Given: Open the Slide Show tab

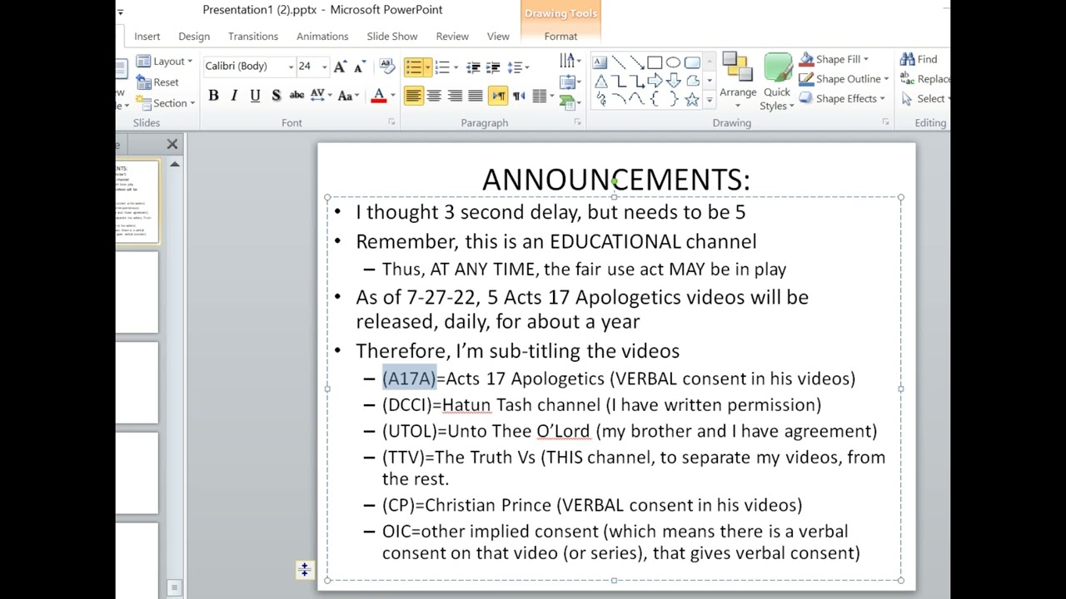Looking at the screenshot, I should click(392, 37).
